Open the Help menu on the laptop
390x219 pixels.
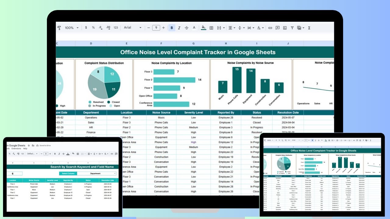click(x=25, y=148)
